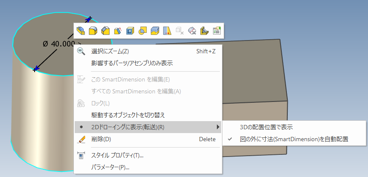
Task: Click the extrude feature icon in popup toolbar
Action: click(81, 31)
